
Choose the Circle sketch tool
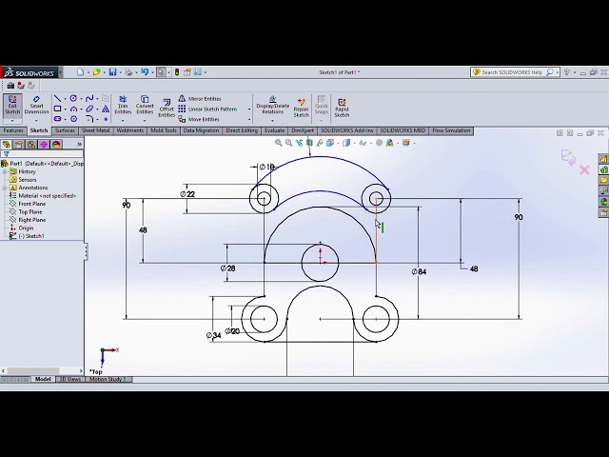[x=73, y=99]
